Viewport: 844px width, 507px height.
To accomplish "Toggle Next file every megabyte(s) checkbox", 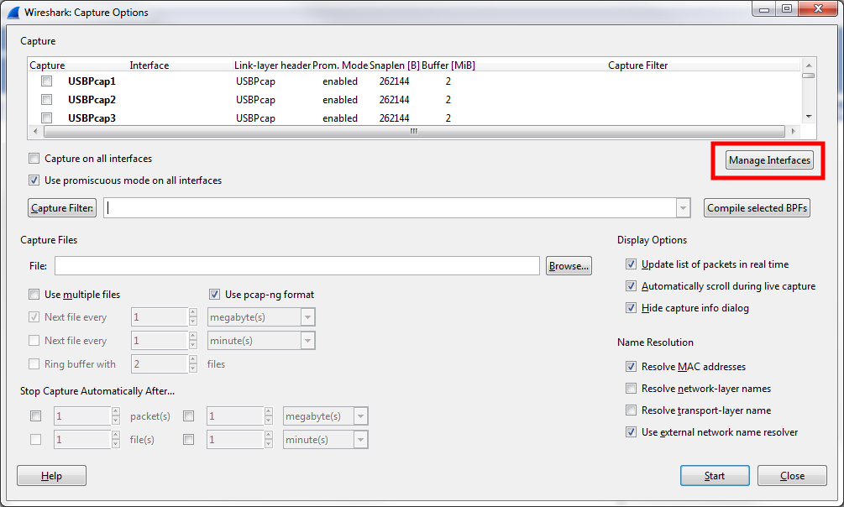I will tap(34, 317).
